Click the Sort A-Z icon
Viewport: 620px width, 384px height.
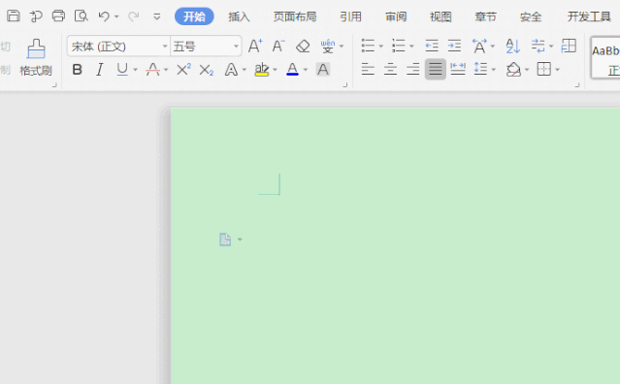click(513, 47)
